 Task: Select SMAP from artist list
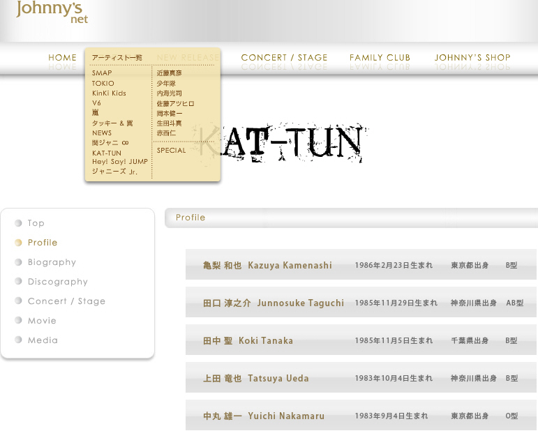[102, 73]
